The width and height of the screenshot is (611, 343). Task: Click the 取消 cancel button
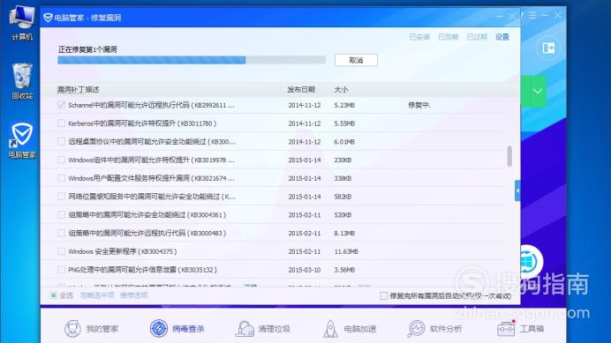click(356, 60)
